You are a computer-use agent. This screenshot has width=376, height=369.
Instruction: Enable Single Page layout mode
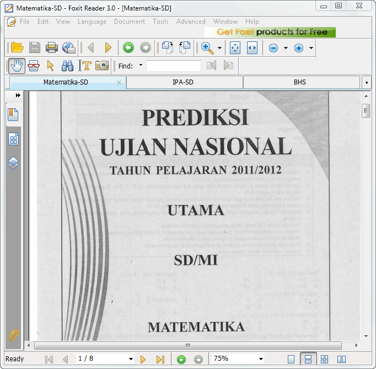click(x=291, y=360)
